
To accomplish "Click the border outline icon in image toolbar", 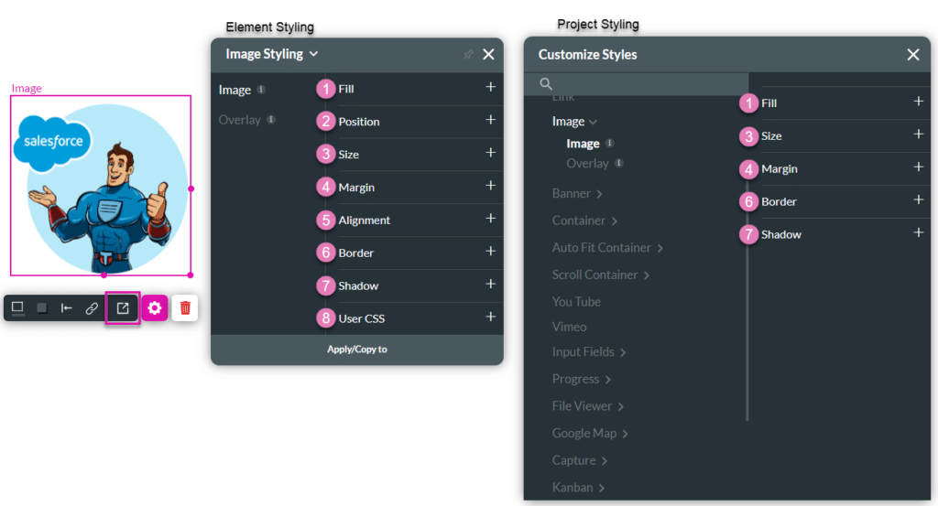I will (17, 308).
